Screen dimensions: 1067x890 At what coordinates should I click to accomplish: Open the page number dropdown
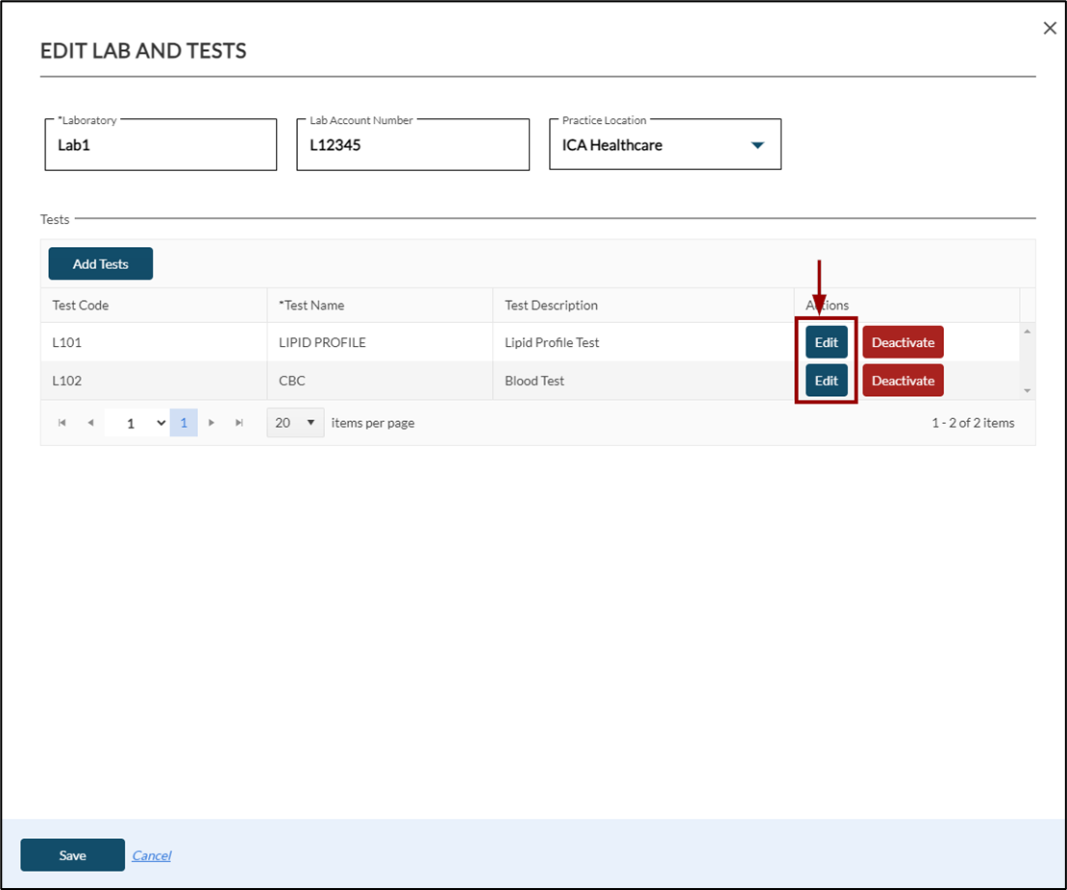[136, 423]
